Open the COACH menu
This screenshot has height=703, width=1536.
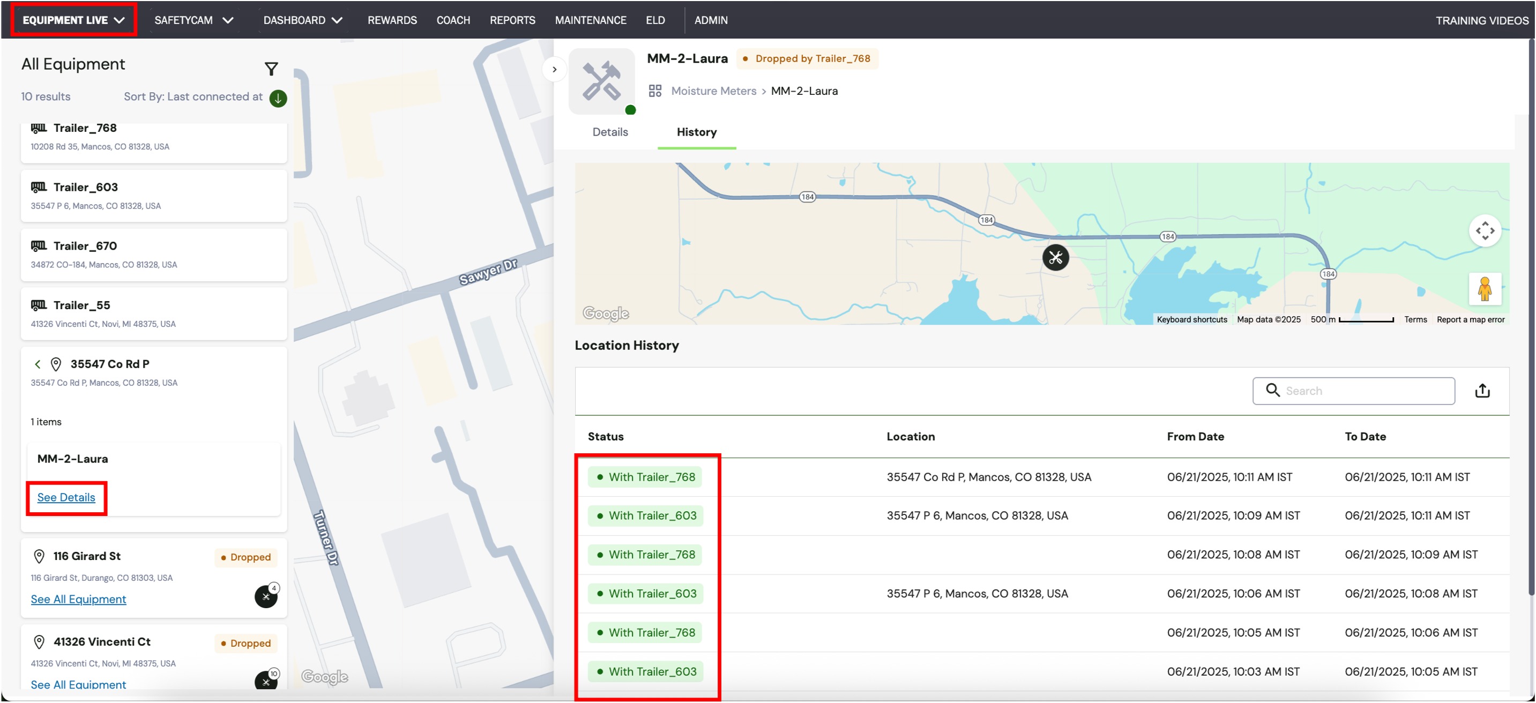coord(453,20)
